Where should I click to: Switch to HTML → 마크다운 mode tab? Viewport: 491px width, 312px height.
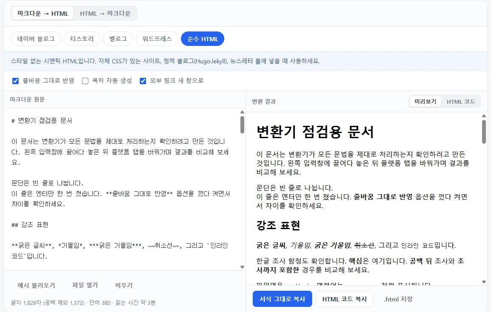[x=105, y=14]
